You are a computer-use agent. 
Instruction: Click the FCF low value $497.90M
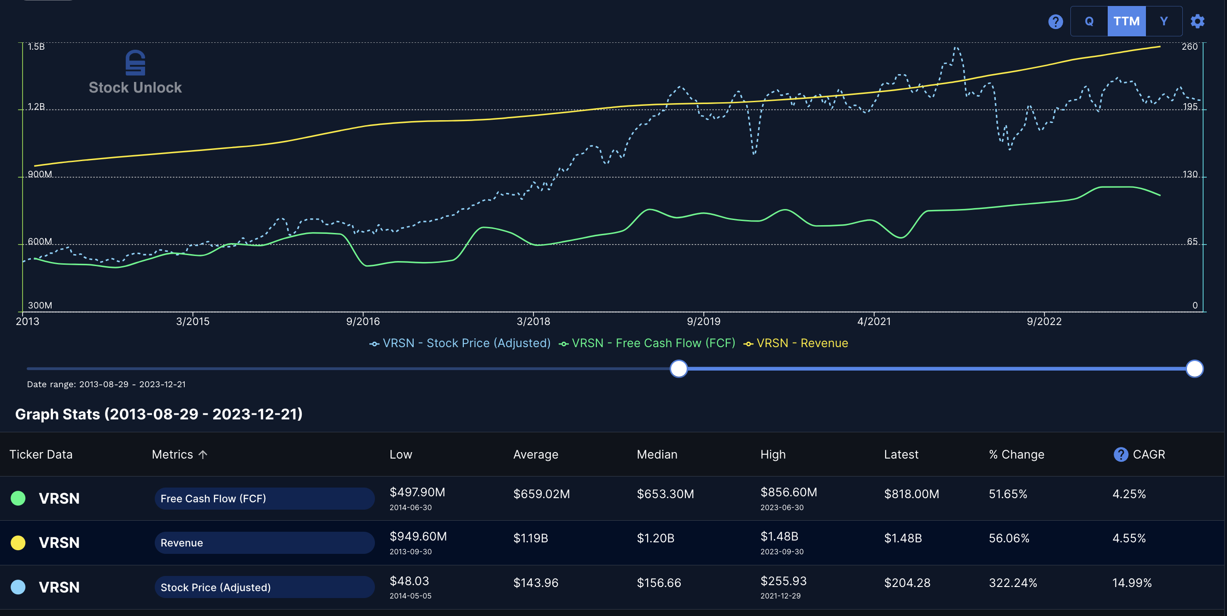(417, 492)
